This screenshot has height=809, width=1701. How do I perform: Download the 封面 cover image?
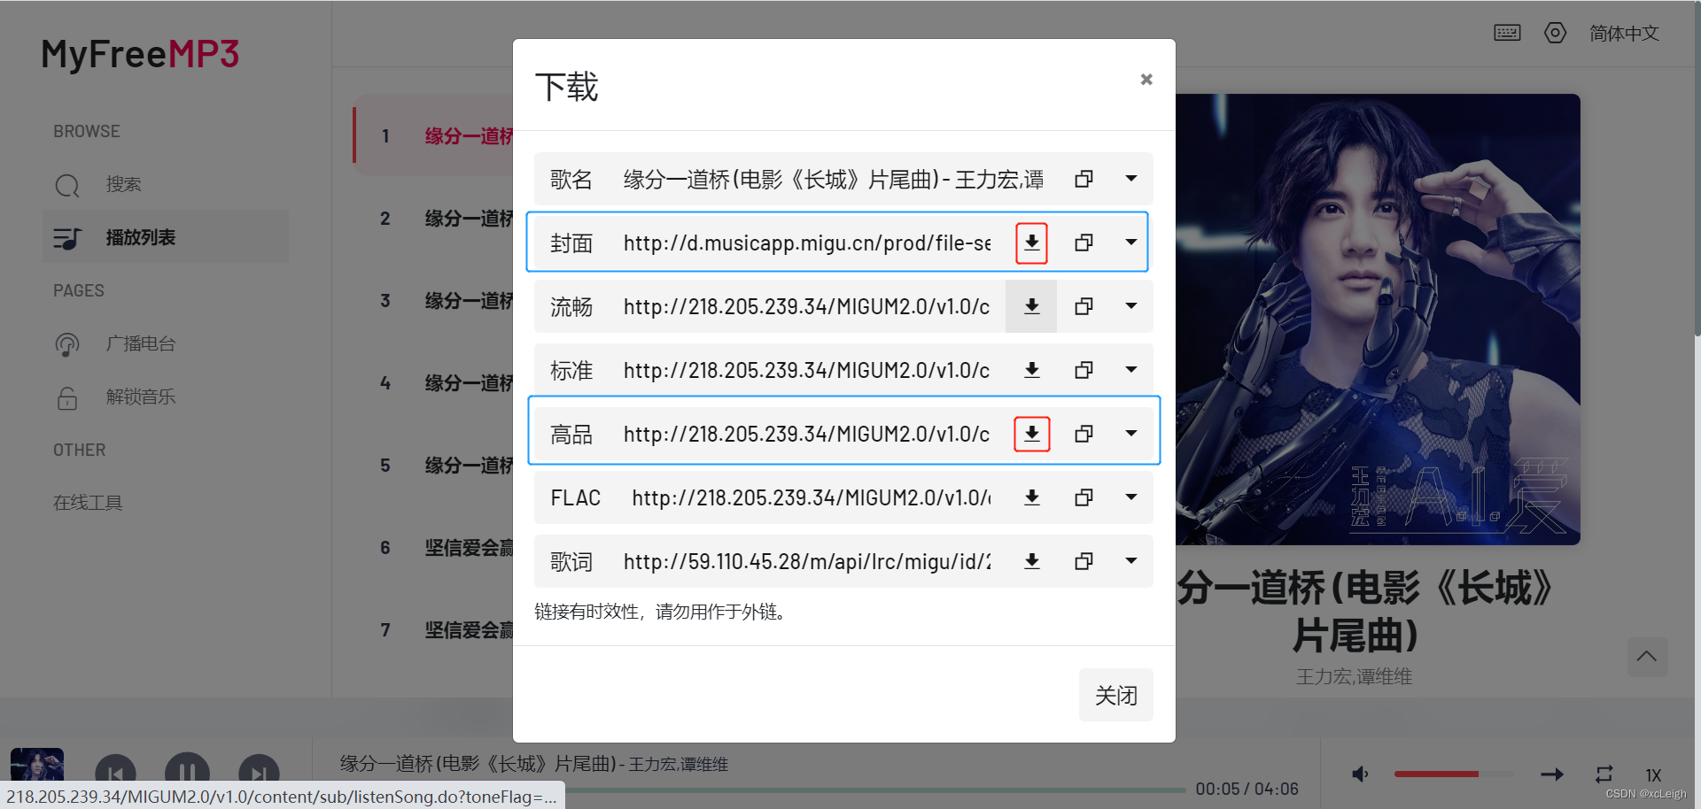tap(1031, 243)
